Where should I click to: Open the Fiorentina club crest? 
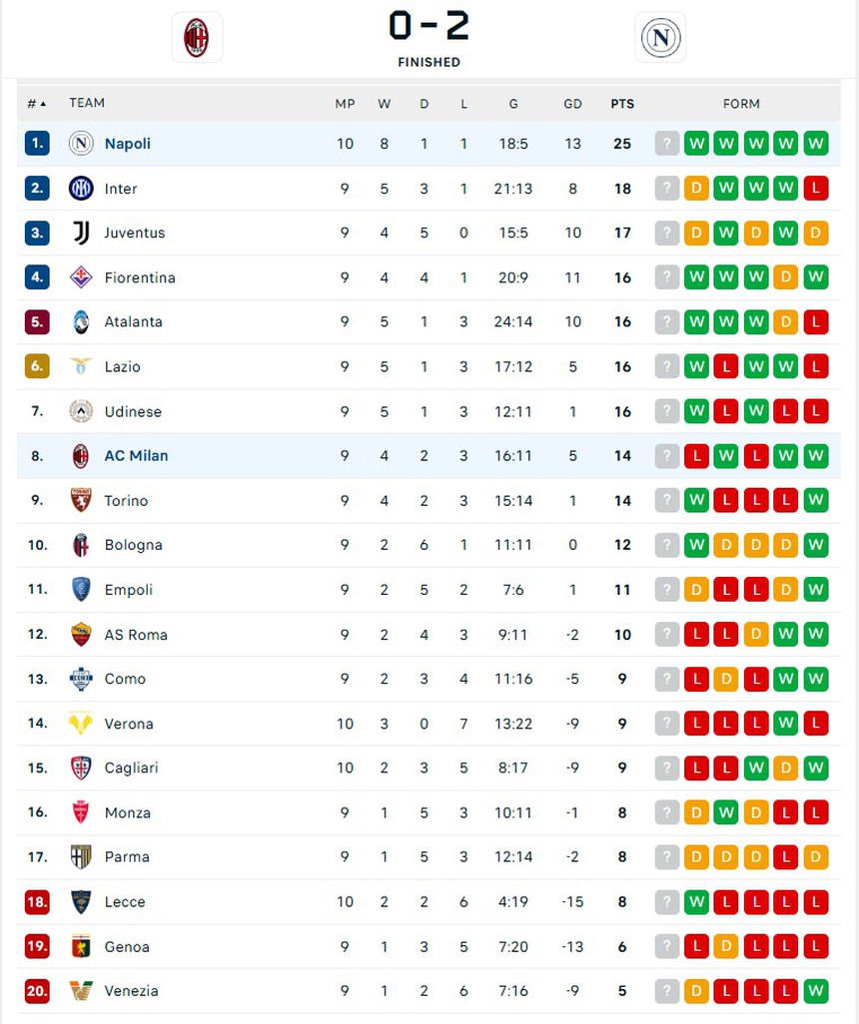81,277
